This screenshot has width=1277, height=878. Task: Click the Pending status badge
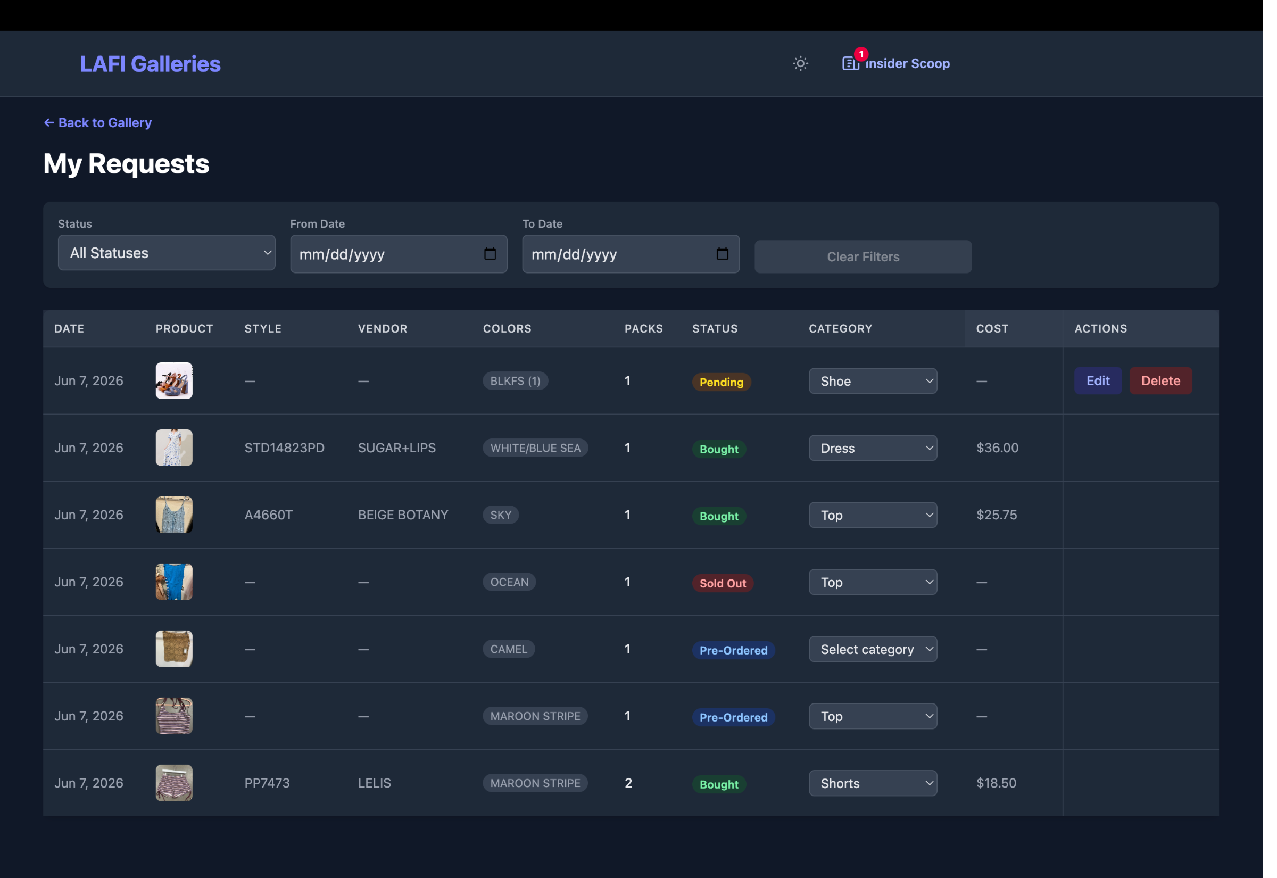(x=722, y=383)
